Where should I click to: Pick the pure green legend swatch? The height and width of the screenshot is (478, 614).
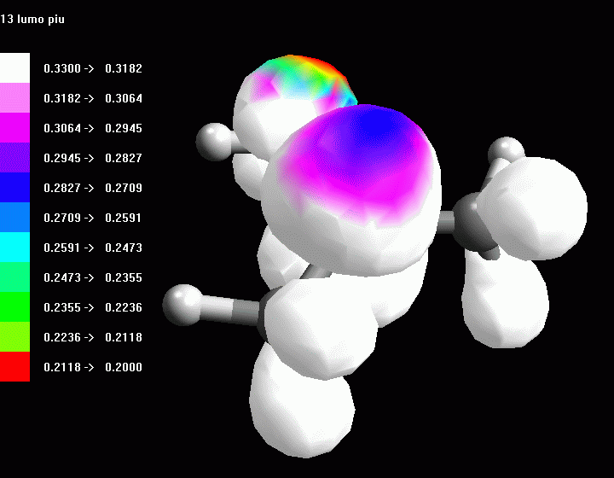[14, 306]
